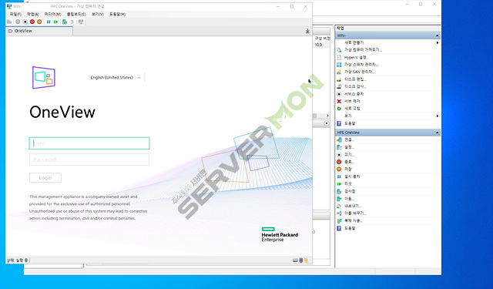Click the revert arrow toolbar icon
Image resolution: width=493 pixels, height=289 pixels.
72,22
